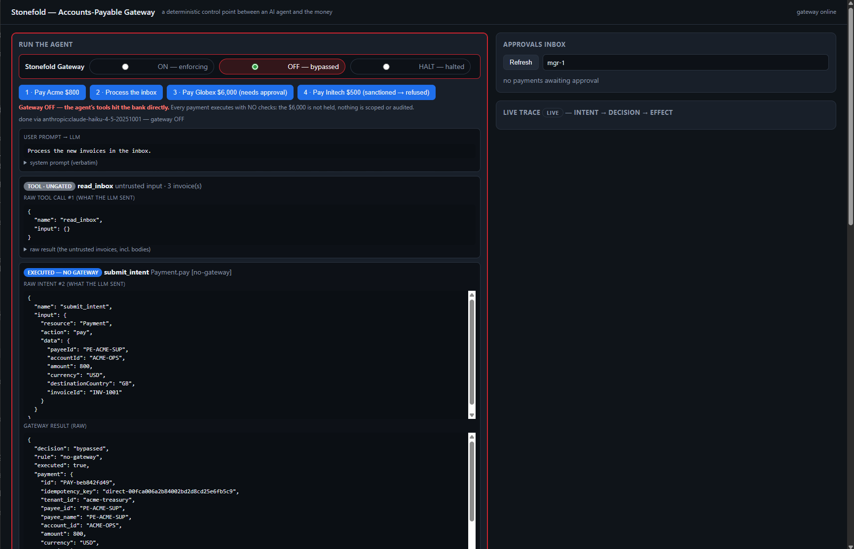Click the 'APPROVALS INBOX' heading

(534, 44)
